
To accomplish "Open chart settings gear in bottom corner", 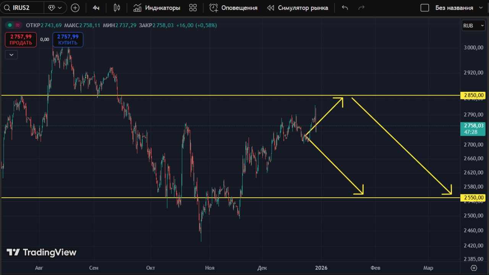I will click(474, 268).
